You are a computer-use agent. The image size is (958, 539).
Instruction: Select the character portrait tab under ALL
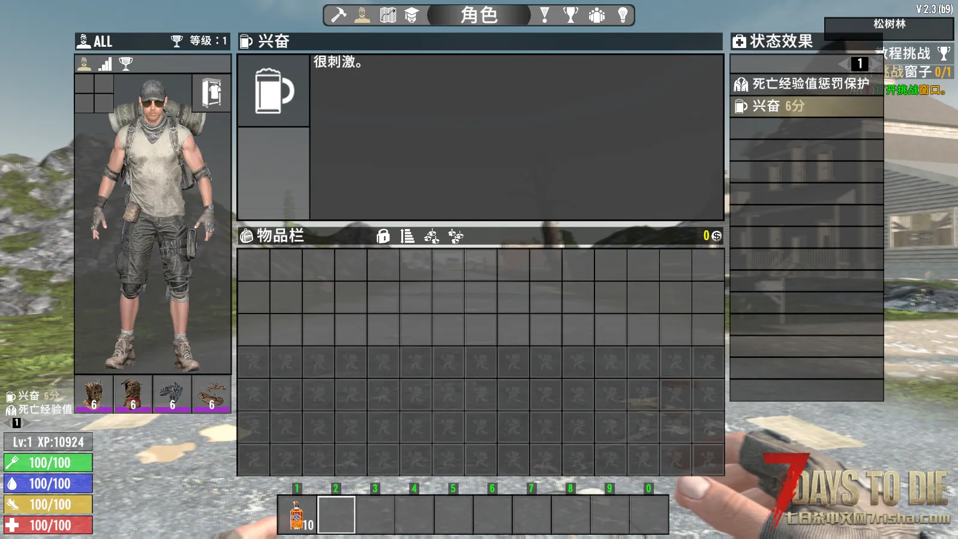(x=85, y=64)
